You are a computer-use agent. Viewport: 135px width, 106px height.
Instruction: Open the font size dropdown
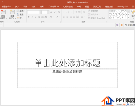(48, 12)
